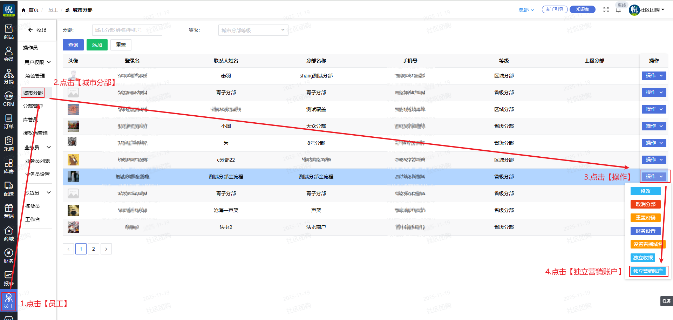This screenshot has width=673, height=320.
Task: Choose 独立营销账户 from the operations menu
Action: click(x=648, y=271)
